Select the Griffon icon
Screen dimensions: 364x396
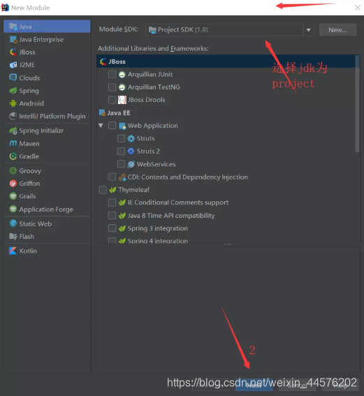[13, 184]
